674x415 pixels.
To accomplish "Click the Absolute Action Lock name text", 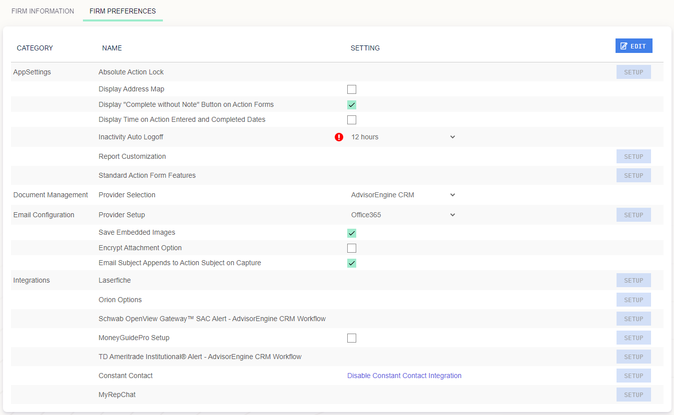I will click(131, 72).
